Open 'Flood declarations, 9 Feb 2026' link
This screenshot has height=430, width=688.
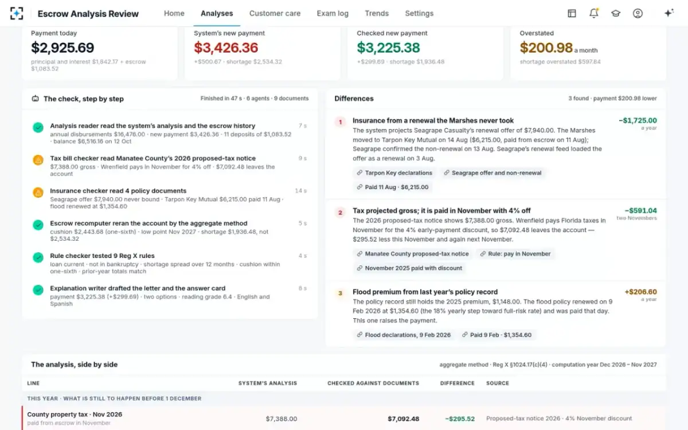[x=404, y=335]
